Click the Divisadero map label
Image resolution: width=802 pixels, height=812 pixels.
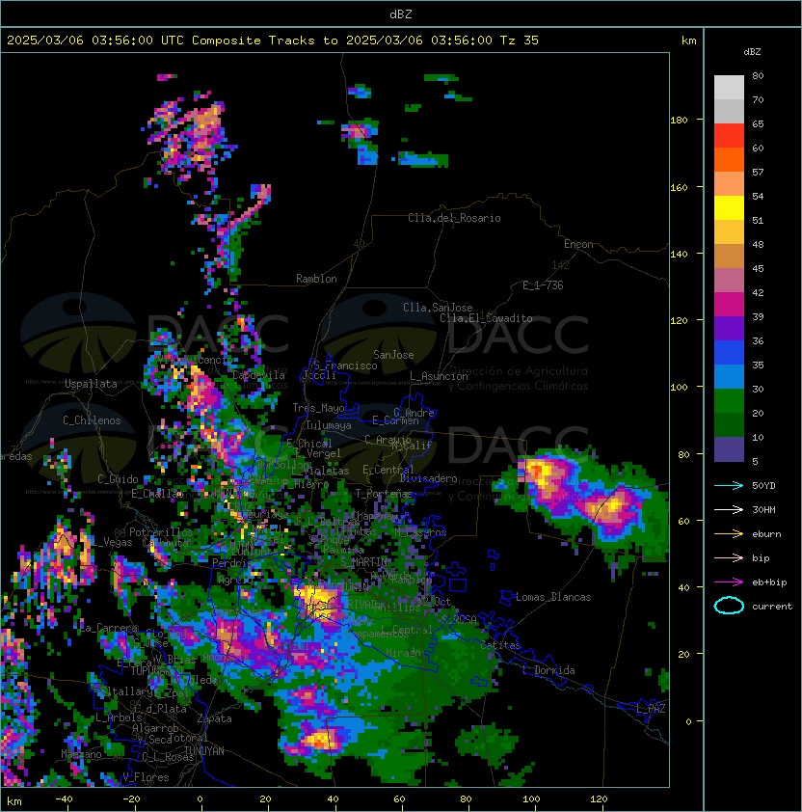[428, 478]
